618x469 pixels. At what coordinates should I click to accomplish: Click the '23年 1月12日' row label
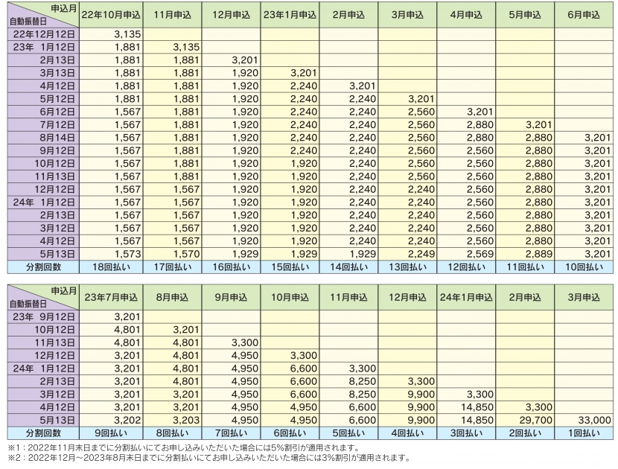point(43,48)
